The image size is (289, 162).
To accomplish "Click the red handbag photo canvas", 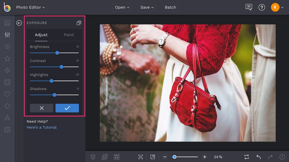I will click(x=188, y=83).
